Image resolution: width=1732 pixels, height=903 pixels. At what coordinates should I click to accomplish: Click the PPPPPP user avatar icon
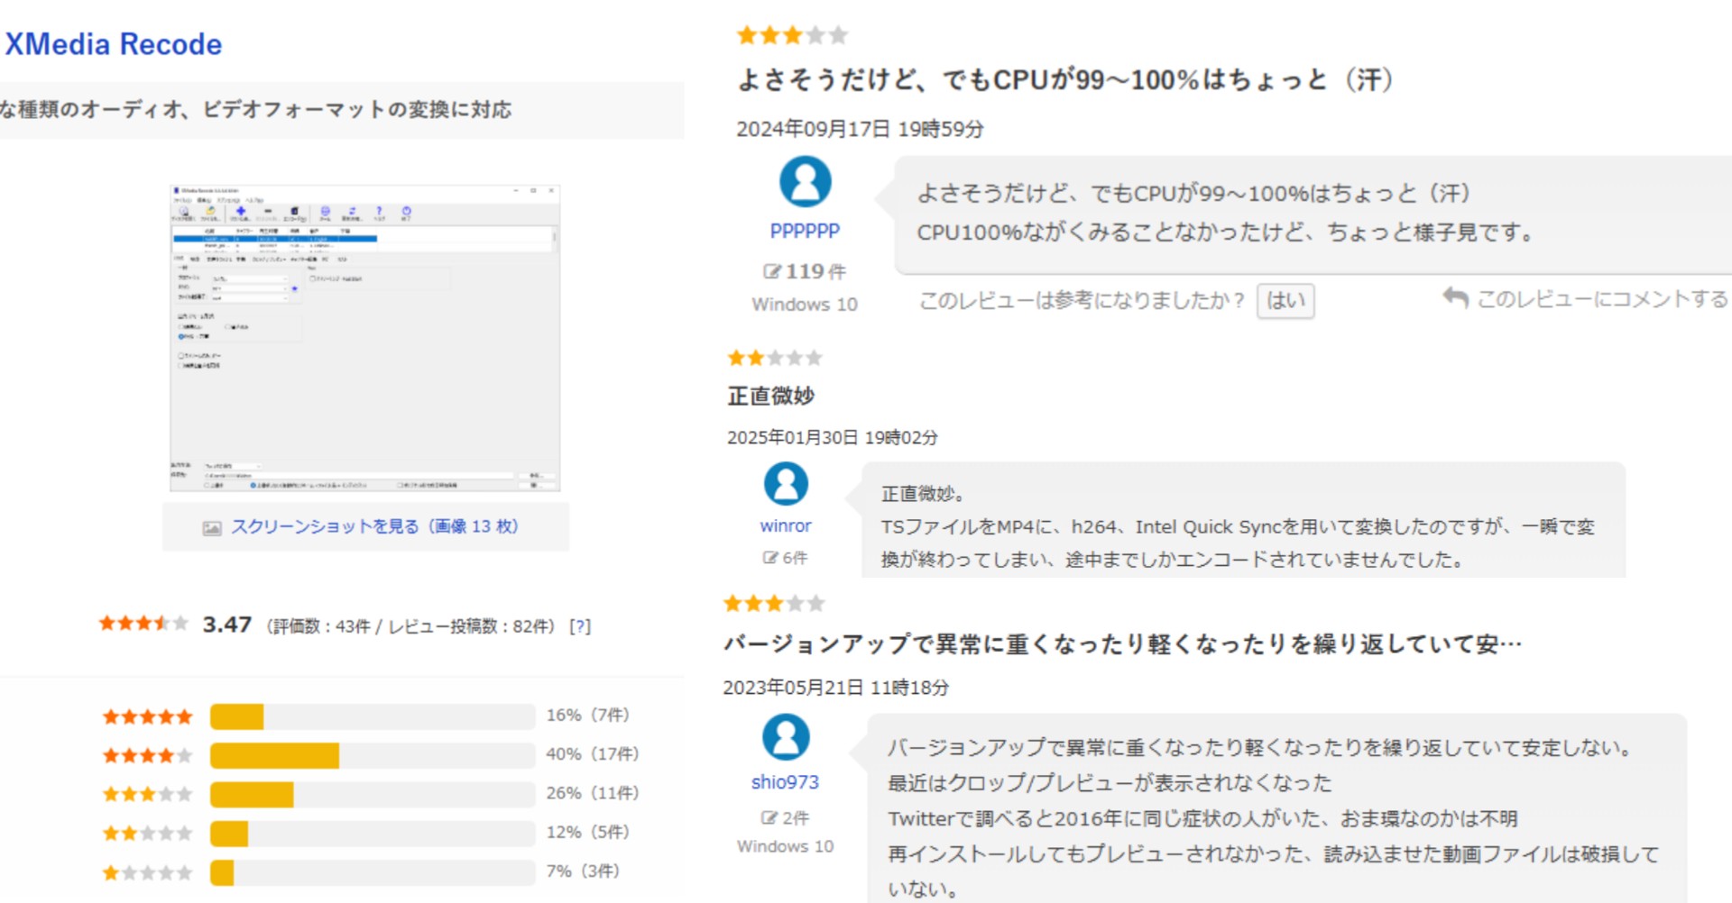coord(805,182)
